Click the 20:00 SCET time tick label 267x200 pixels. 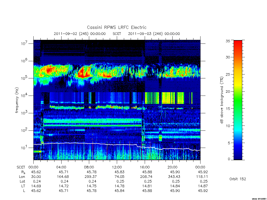(x=173, y=167)
